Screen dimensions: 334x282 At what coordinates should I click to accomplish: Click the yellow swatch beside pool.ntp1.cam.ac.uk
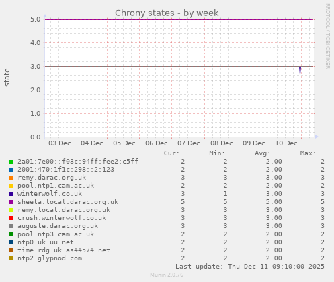point(11,186)
